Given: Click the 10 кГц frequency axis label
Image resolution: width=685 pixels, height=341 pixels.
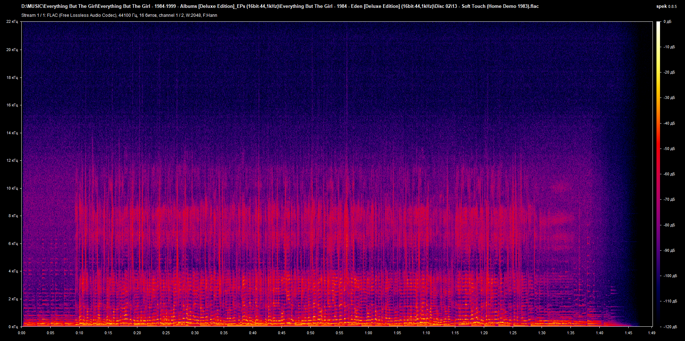Looking at the screenshot, I should point(12,188).
